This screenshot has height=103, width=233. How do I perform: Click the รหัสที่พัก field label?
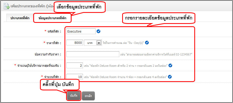pyautogui.click(x=54, y=32)
